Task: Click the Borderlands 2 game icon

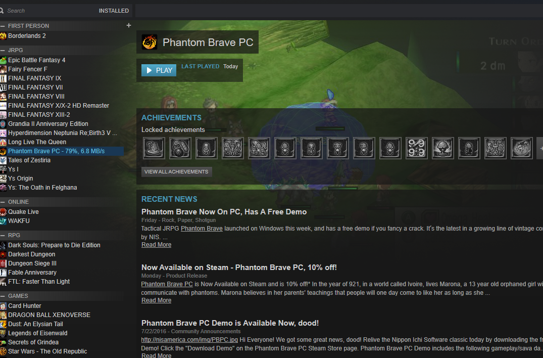Action: coord(3,36)
